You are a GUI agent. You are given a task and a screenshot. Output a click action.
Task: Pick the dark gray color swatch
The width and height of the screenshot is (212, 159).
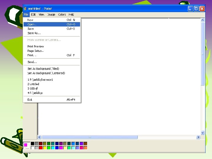point(37,143)
